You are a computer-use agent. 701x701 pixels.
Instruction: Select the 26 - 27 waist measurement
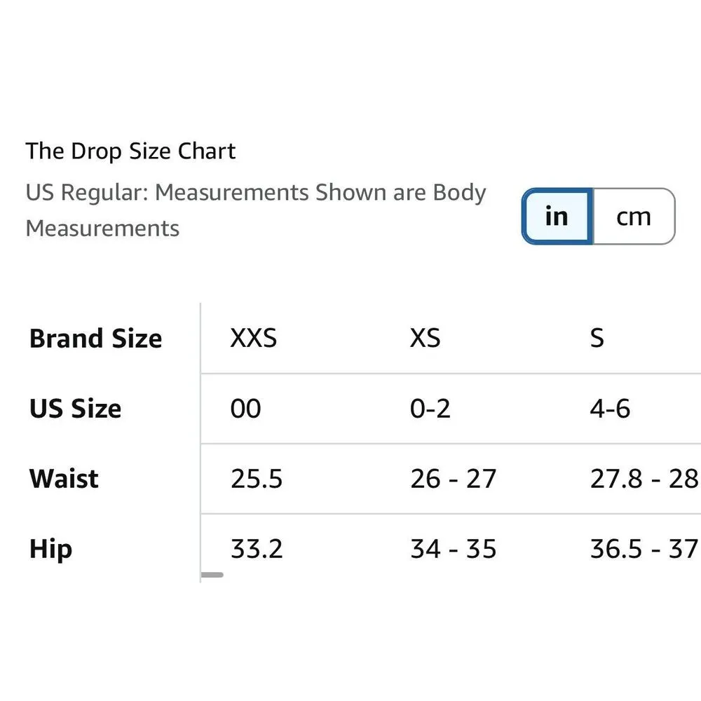[454, 479]
